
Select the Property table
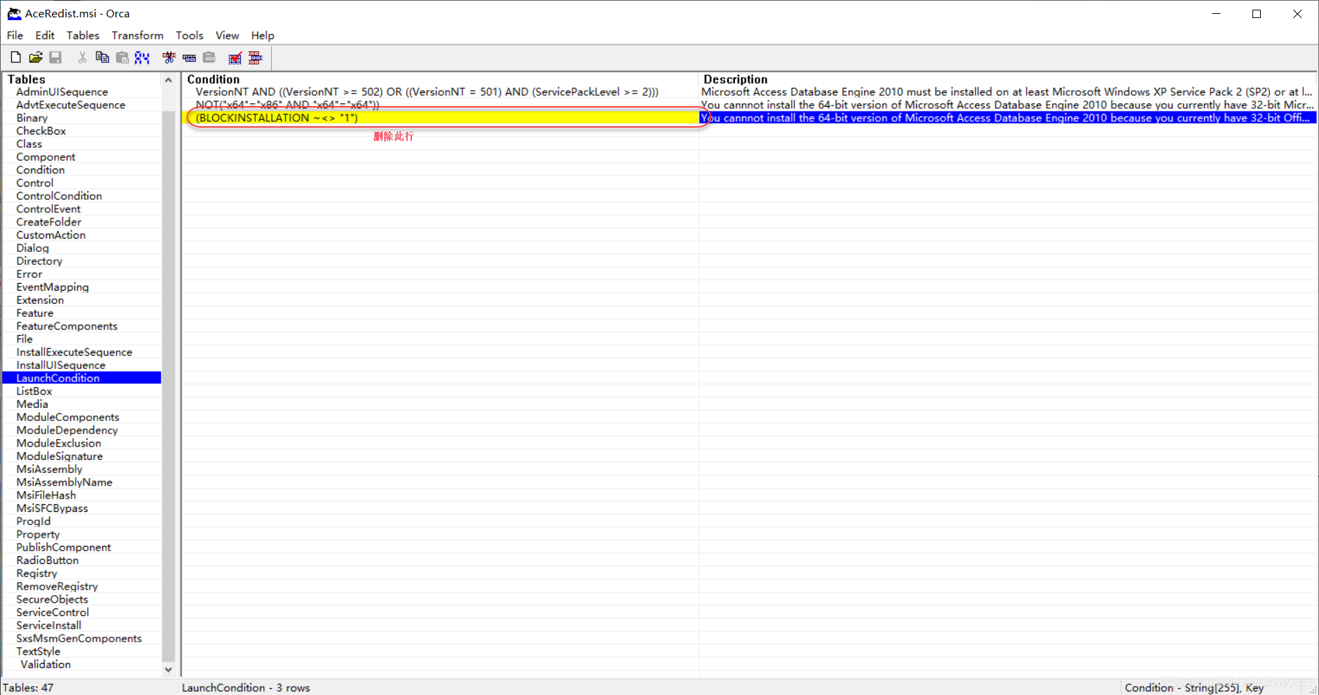[37, 534]
